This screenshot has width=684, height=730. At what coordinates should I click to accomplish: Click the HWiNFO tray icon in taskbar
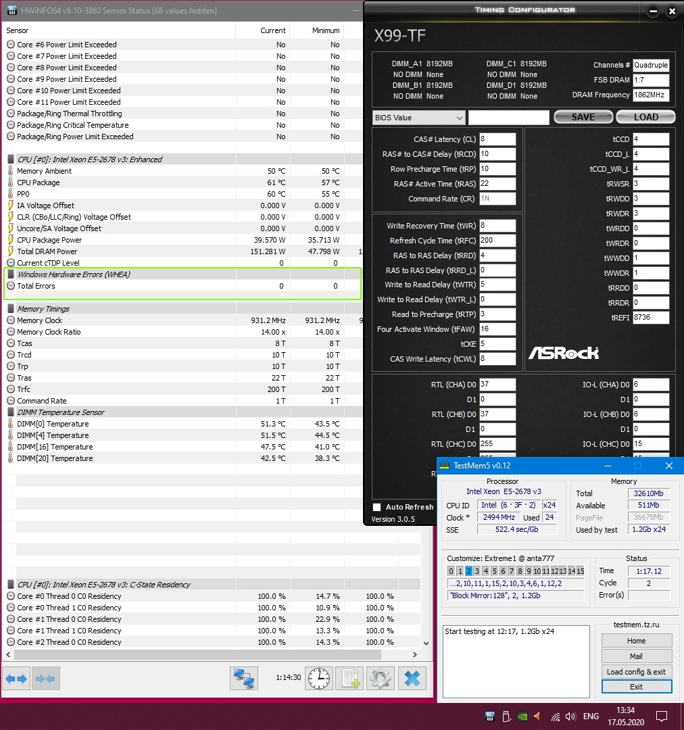point(490,716)
